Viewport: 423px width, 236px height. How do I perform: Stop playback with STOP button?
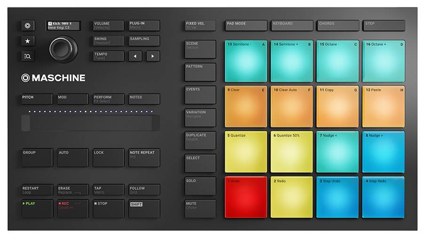tap(109, 209)
